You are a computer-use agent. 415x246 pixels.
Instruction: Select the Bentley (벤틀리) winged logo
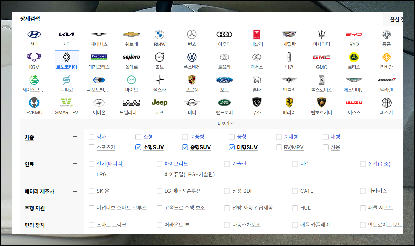coord(289,80)
